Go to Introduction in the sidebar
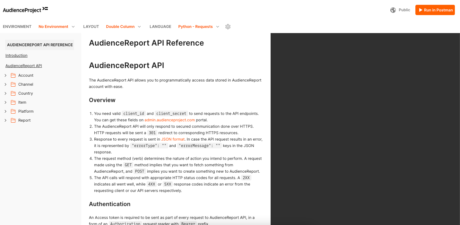This screenshot has height=225, width=460. (16, 56)
